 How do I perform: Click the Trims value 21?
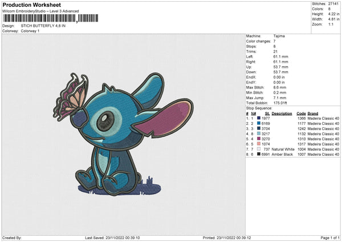pyautogui.click(x=275, y=51)
